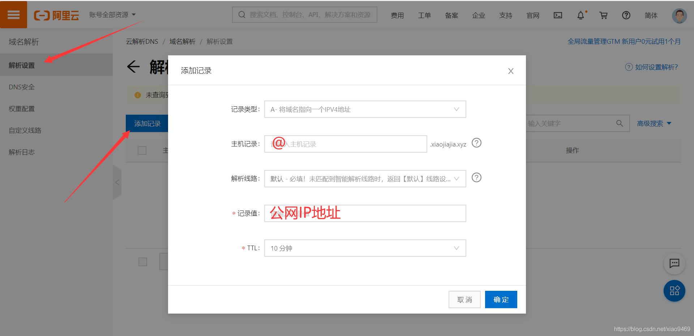Close the 添加记录 dialog with the X

[511, 71]
